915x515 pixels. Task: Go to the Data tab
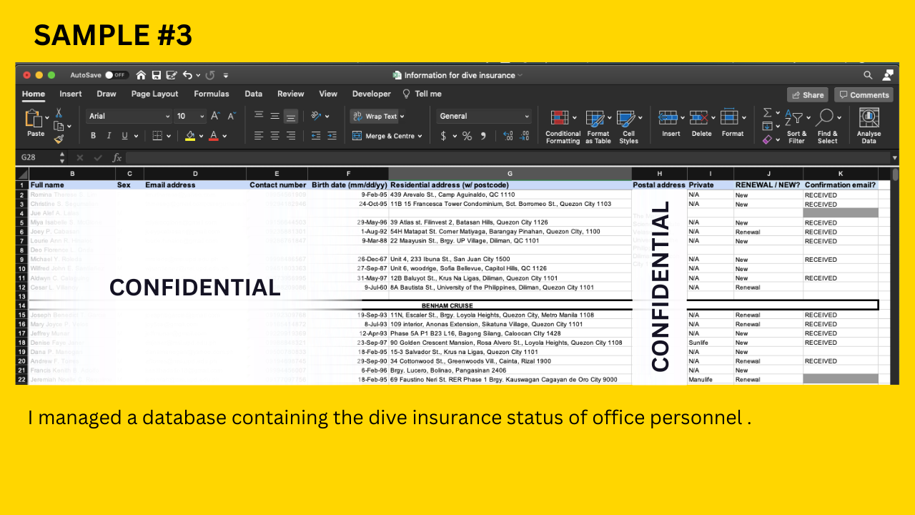254,94
